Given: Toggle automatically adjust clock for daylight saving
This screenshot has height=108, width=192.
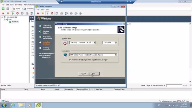Looking at the screenshot, I should tap(70, 60).
